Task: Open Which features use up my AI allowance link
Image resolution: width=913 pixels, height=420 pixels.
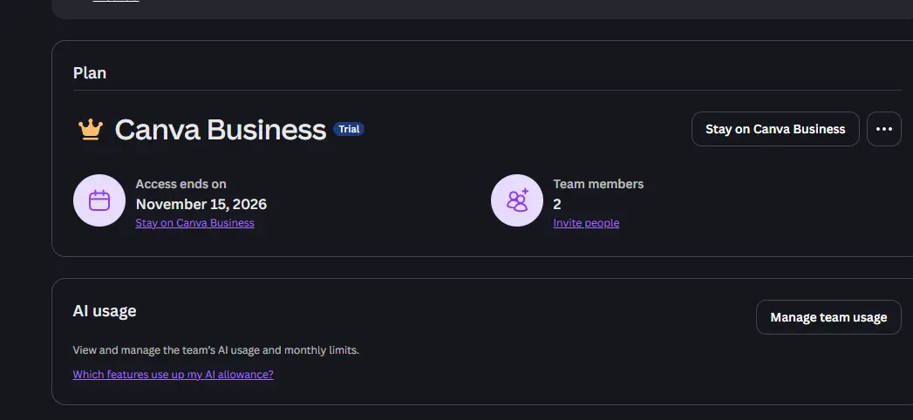Action: tap(173, 375)
